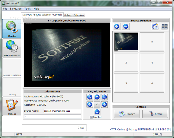Pan camera right with the right arrow
This screenshot has height=138, width=174.
pos(104,105)
